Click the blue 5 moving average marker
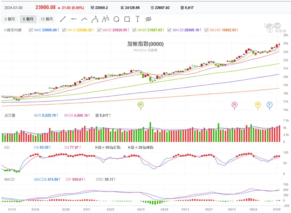The height and width of the screenshot is (213, 291). click(x=269, y=105)
